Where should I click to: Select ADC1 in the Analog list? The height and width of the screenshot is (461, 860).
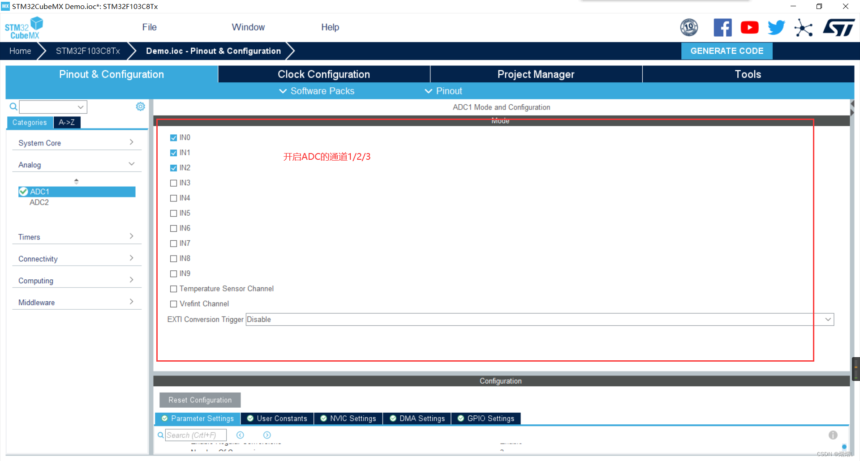point(77,192)
